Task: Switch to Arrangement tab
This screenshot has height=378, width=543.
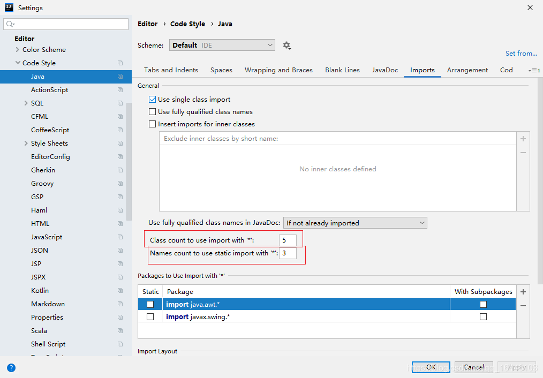Action: pyautogui.click(x=467, y=70)
